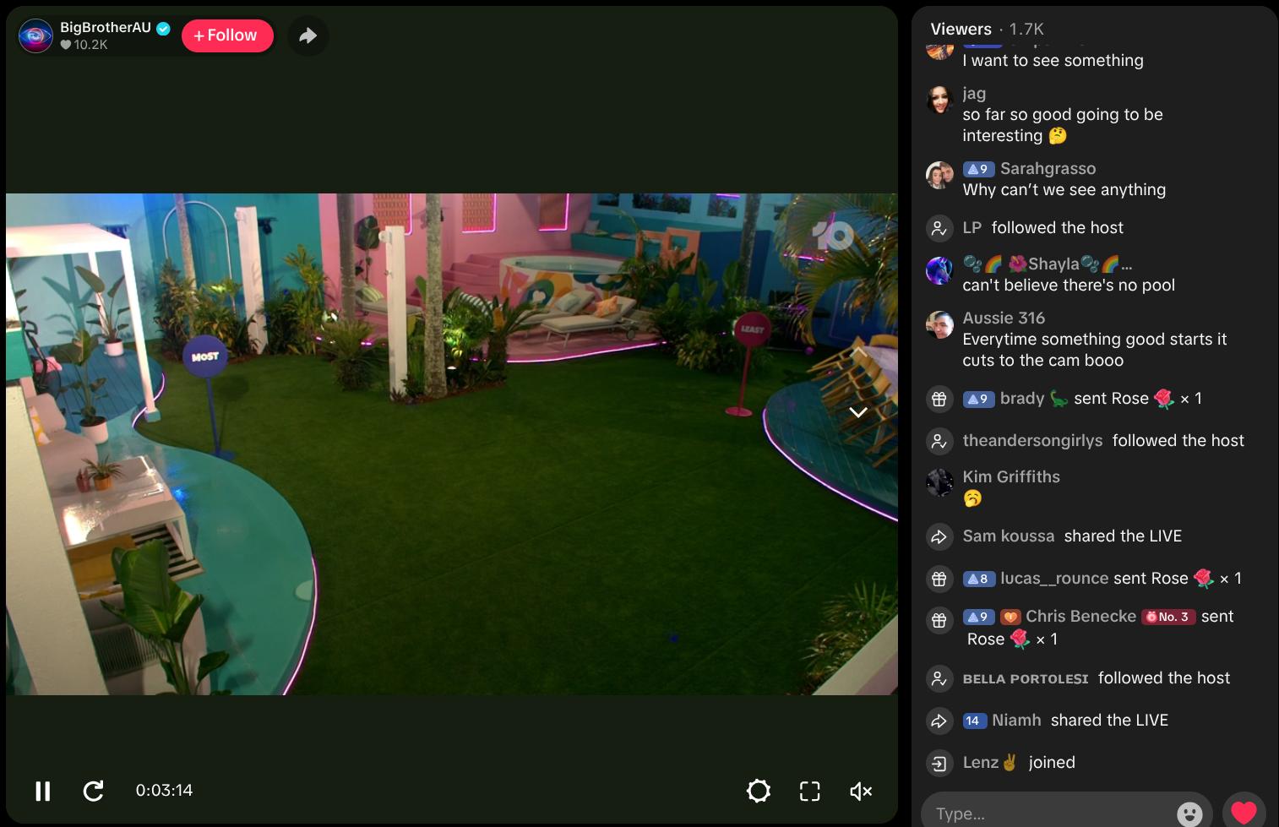
Task: Click the share icon beside Sam koussa
Action: (939, 536)
